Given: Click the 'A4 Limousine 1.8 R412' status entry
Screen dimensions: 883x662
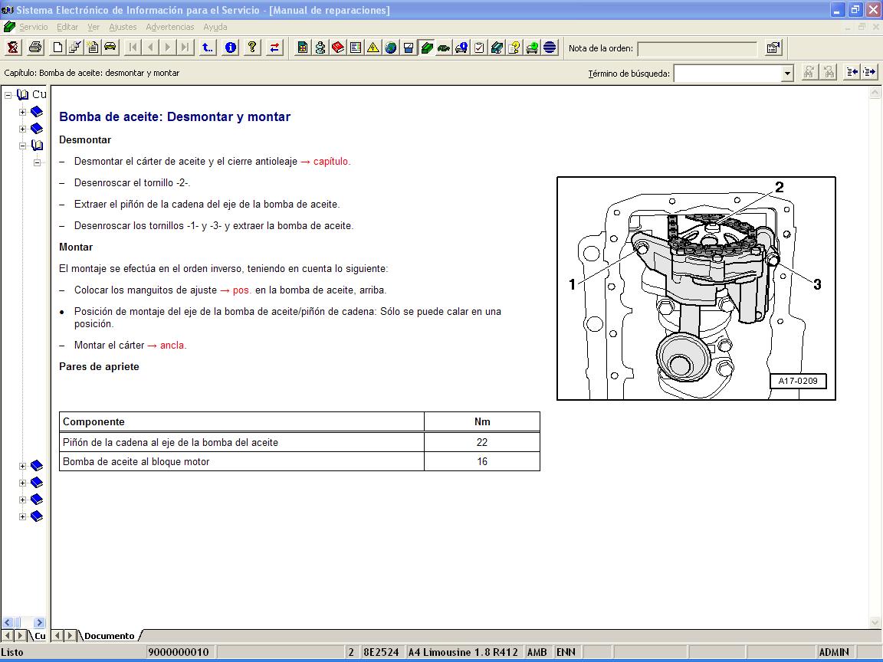Looking at the screenshot, I should point(463,653).
